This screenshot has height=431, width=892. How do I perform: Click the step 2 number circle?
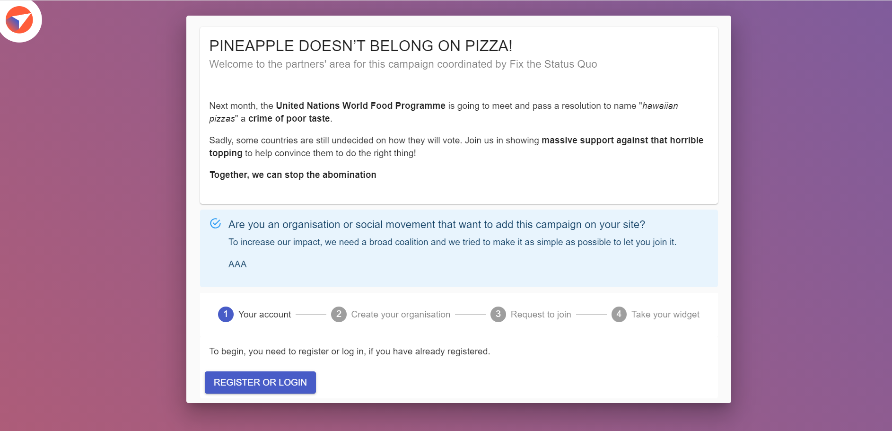point(339,314)
